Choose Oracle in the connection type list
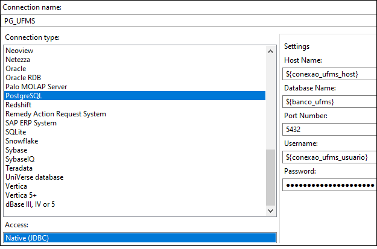The width and height of the screenshot is (377, 249). tap(16, 69)
